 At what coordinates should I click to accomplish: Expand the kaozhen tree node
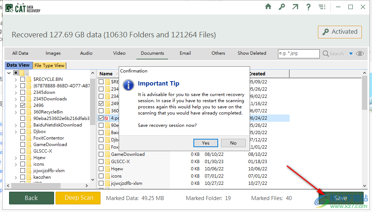[16, 178]
